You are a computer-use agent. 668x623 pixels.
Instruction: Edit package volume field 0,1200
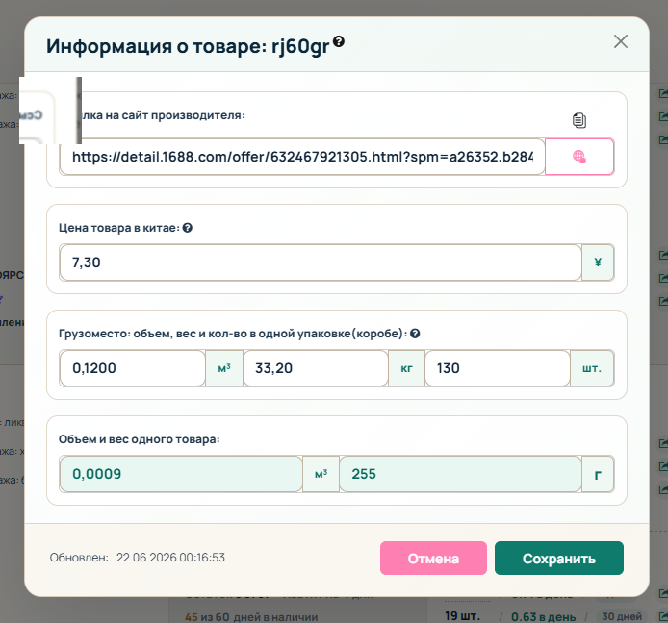[133, 368]
